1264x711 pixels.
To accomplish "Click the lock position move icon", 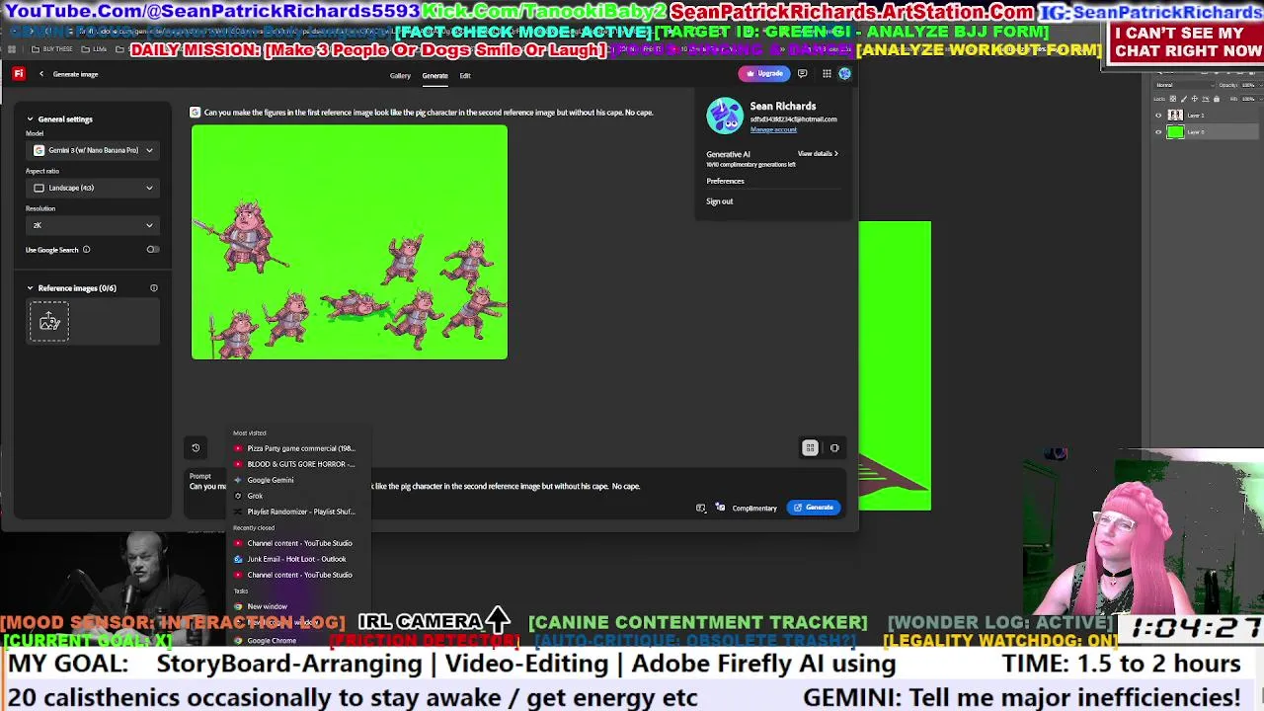I will [x=1194, y=99].
